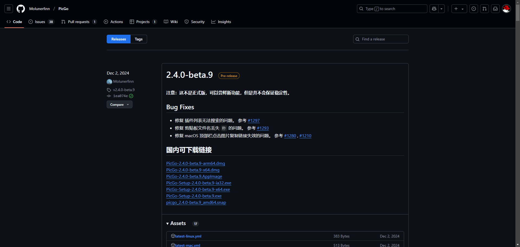520x247 pixels.
Task: Open the Copilot chat icon
Action: pyautogui.click(x=434, y=9)
